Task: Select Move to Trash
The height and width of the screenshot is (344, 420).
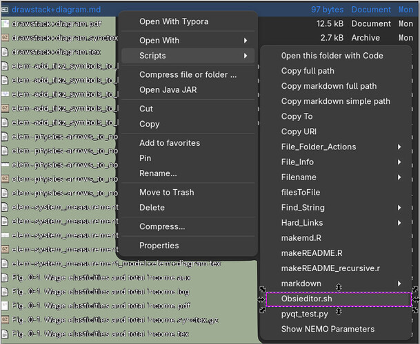Action: [167, 192]
